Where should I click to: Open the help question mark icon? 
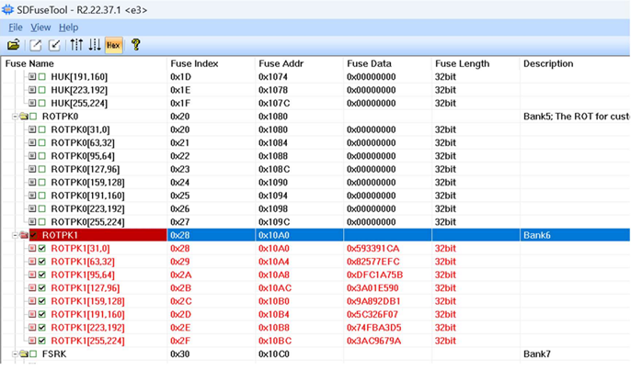click(135, 44)
